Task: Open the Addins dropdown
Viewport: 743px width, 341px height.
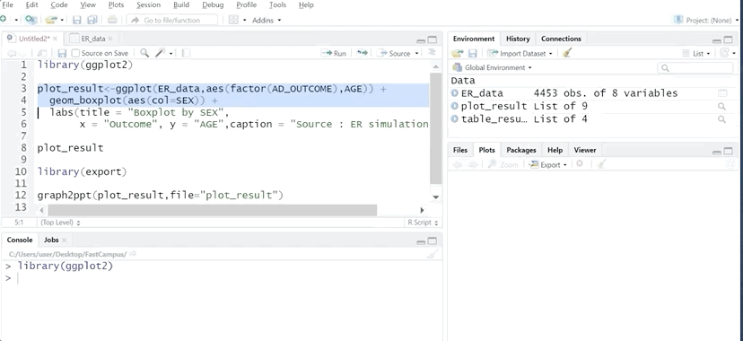Action: [x=267, y=20]
